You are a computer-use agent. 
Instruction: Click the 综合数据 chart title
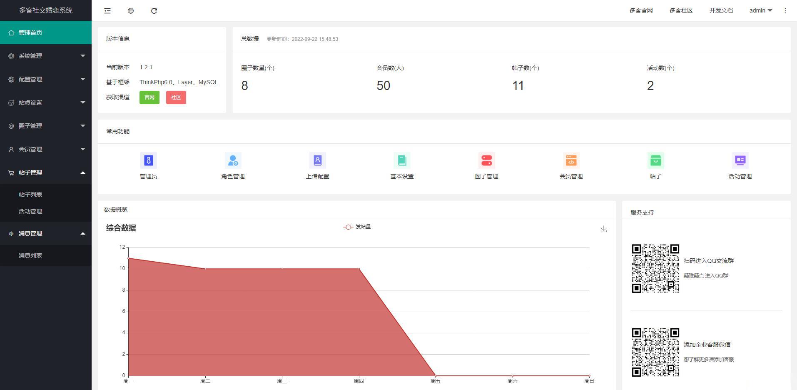[121, 228]
